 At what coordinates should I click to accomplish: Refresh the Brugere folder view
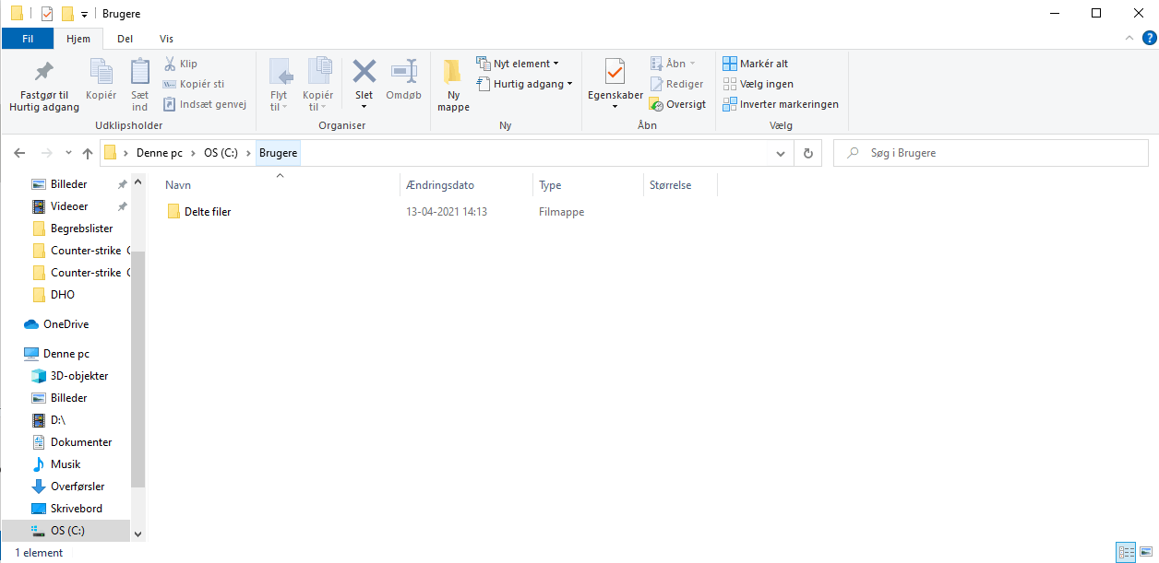[x=808, y=153]
